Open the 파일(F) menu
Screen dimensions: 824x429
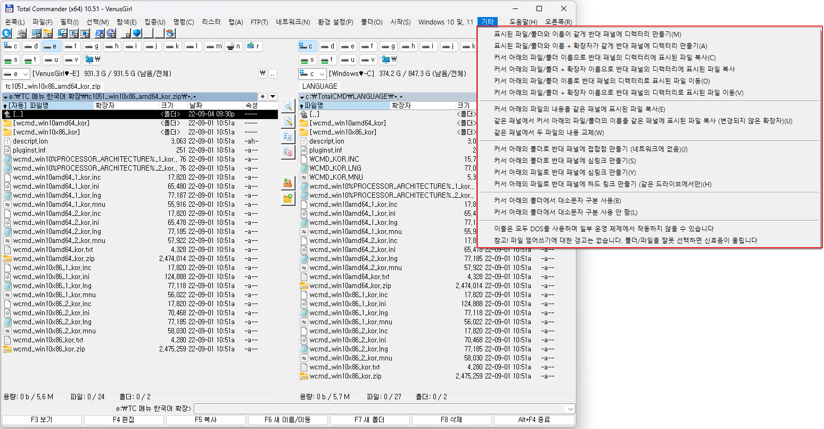43,22
